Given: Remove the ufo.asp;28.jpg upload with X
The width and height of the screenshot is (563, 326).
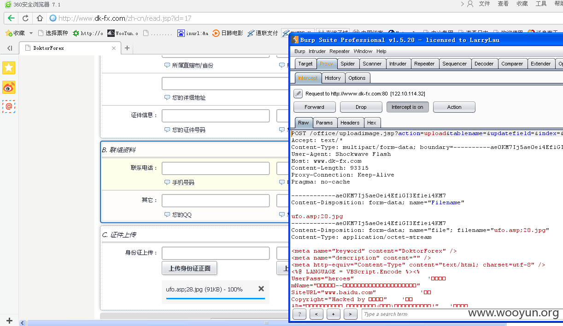Looking at the screenshot, I should pos(261,289).
